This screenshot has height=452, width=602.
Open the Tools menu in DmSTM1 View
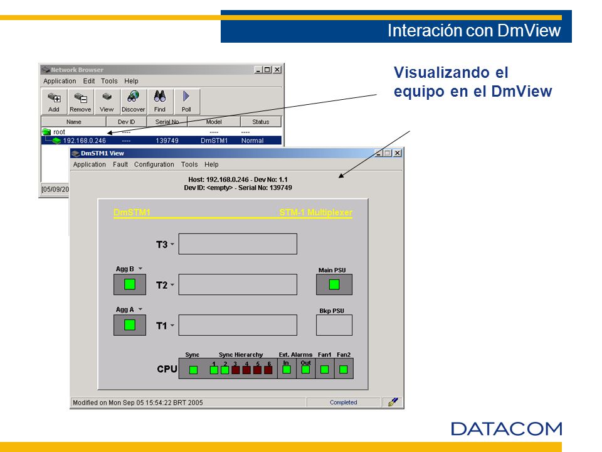click(x=189, y=164)
